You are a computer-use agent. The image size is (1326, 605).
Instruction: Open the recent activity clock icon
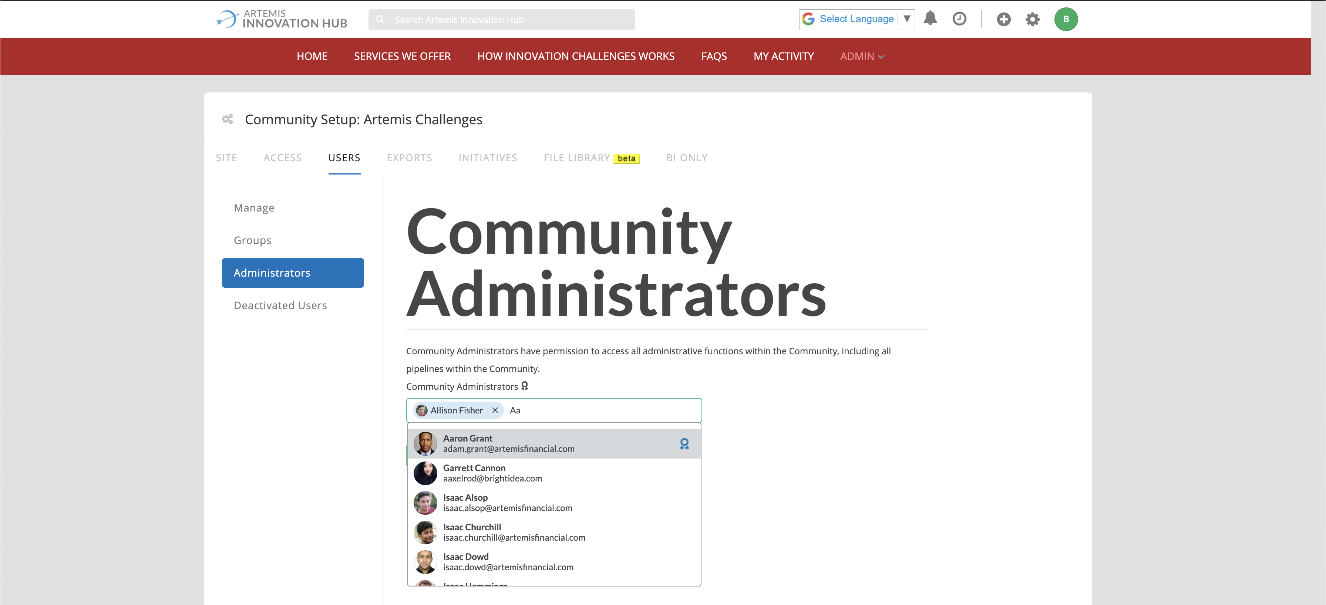click(x=959, y=19)
